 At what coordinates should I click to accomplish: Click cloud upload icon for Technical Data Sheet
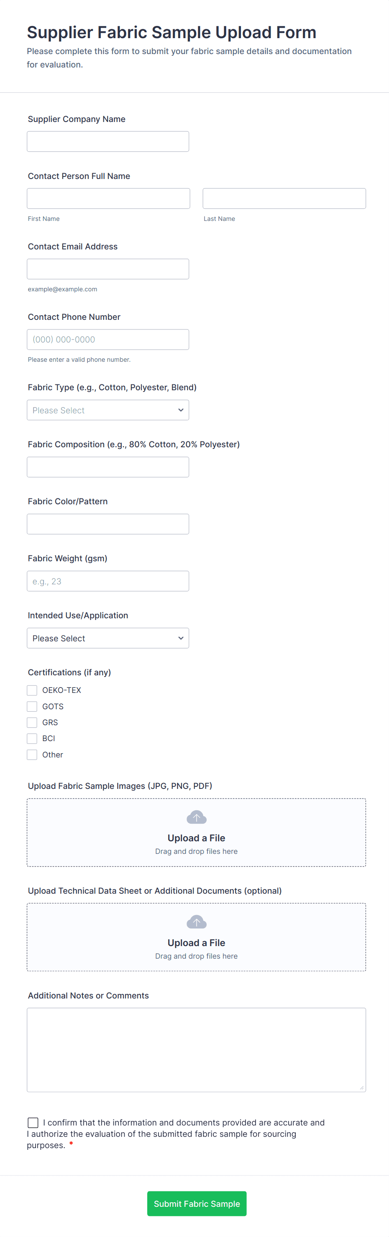(x=197, y=921)
